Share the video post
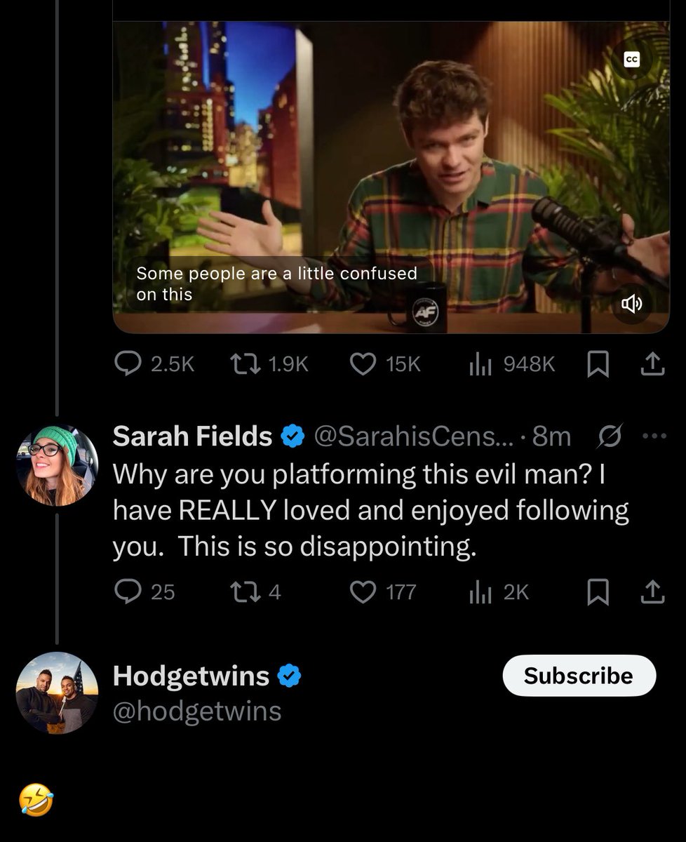The image size is (686, 842). 652,363
